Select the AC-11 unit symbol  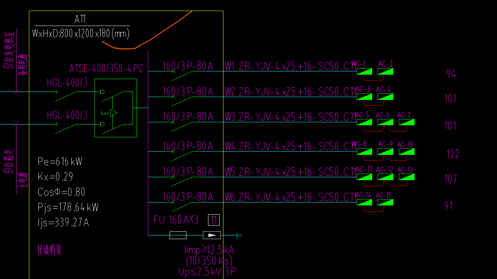click(x=364, y=177)
